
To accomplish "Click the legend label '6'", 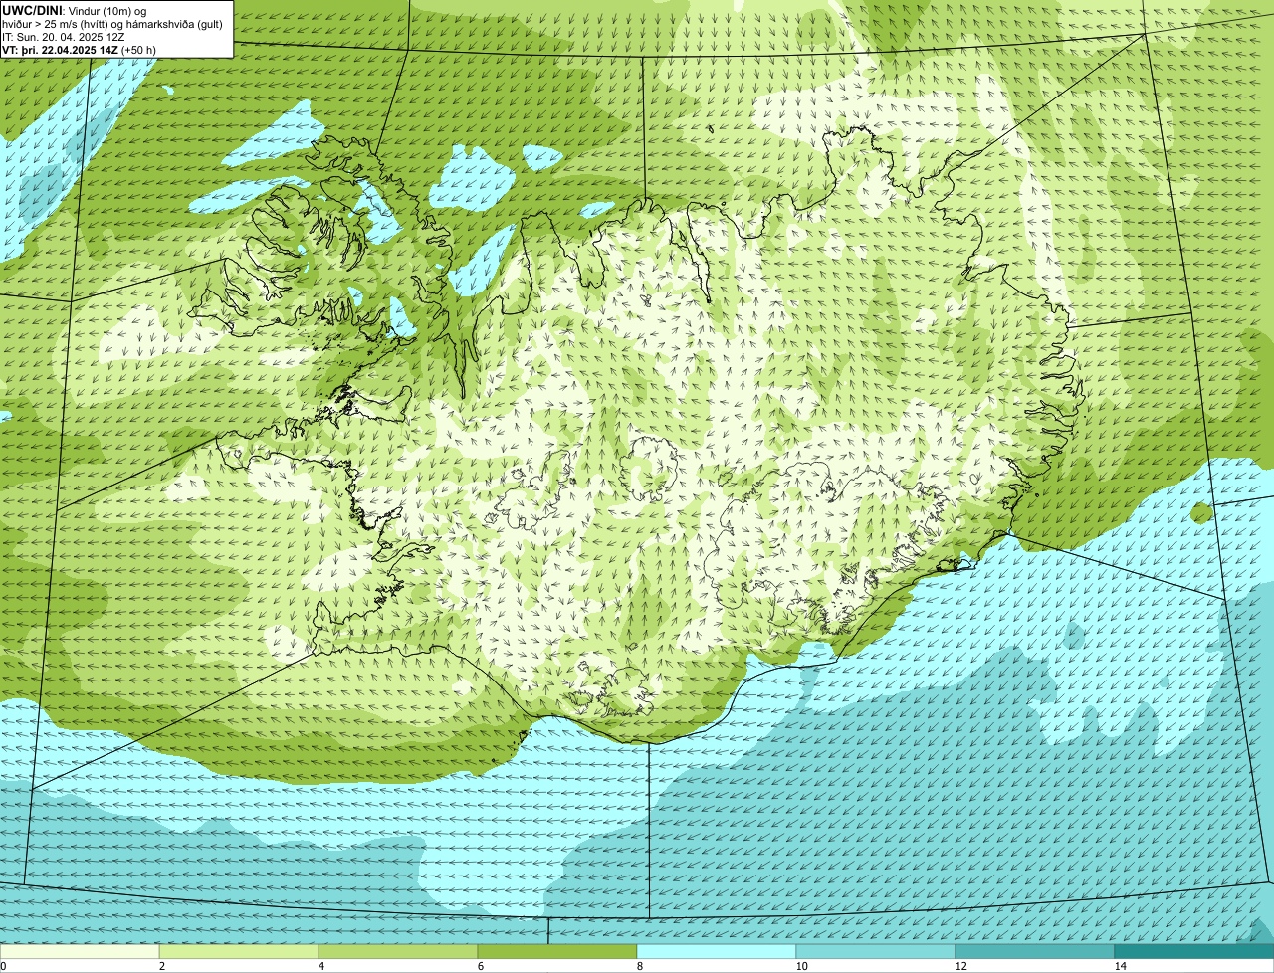I will [x=480, y=966].
